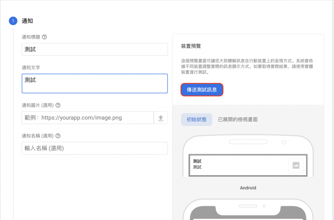Click step 1 通知 heading

27,21
